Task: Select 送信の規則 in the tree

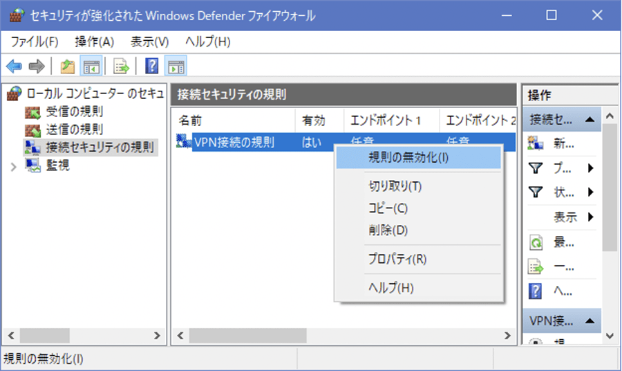Action: [x=75, y=129]
